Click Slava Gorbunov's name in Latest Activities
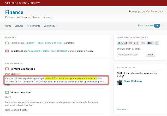The image size is (167, 116). (133, 81)
